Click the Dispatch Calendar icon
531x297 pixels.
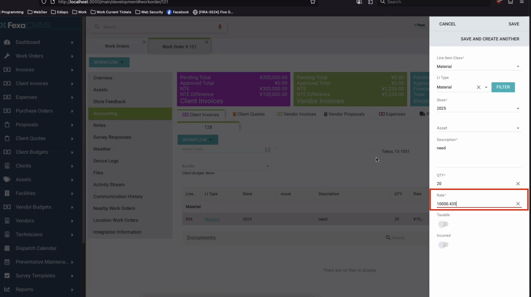point(7,248)
